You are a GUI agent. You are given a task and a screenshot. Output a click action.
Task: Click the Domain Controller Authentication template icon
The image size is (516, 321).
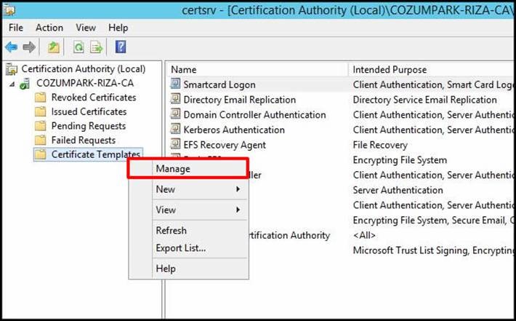(x=175, y=114)
